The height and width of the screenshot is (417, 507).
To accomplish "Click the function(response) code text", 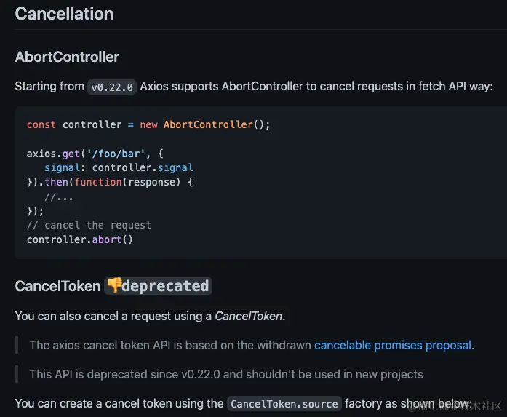I will [x=127, y=182].
